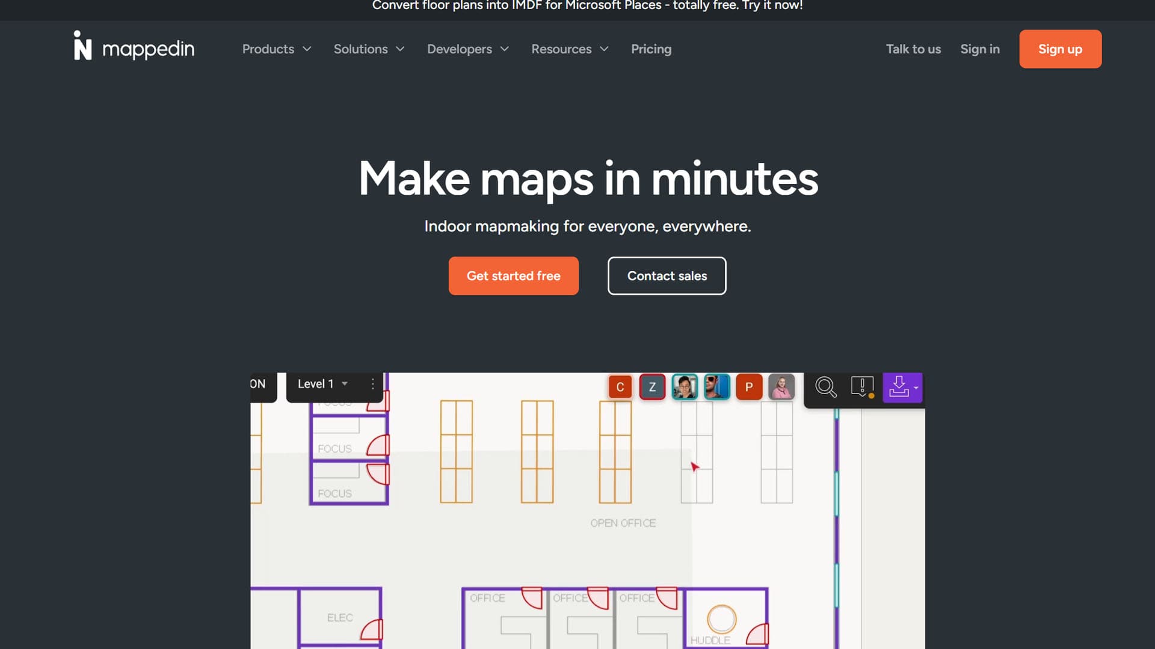This screenshot has width=1155, height=649.
Task: Click the purple download/export icon
Action: (899, 387)
